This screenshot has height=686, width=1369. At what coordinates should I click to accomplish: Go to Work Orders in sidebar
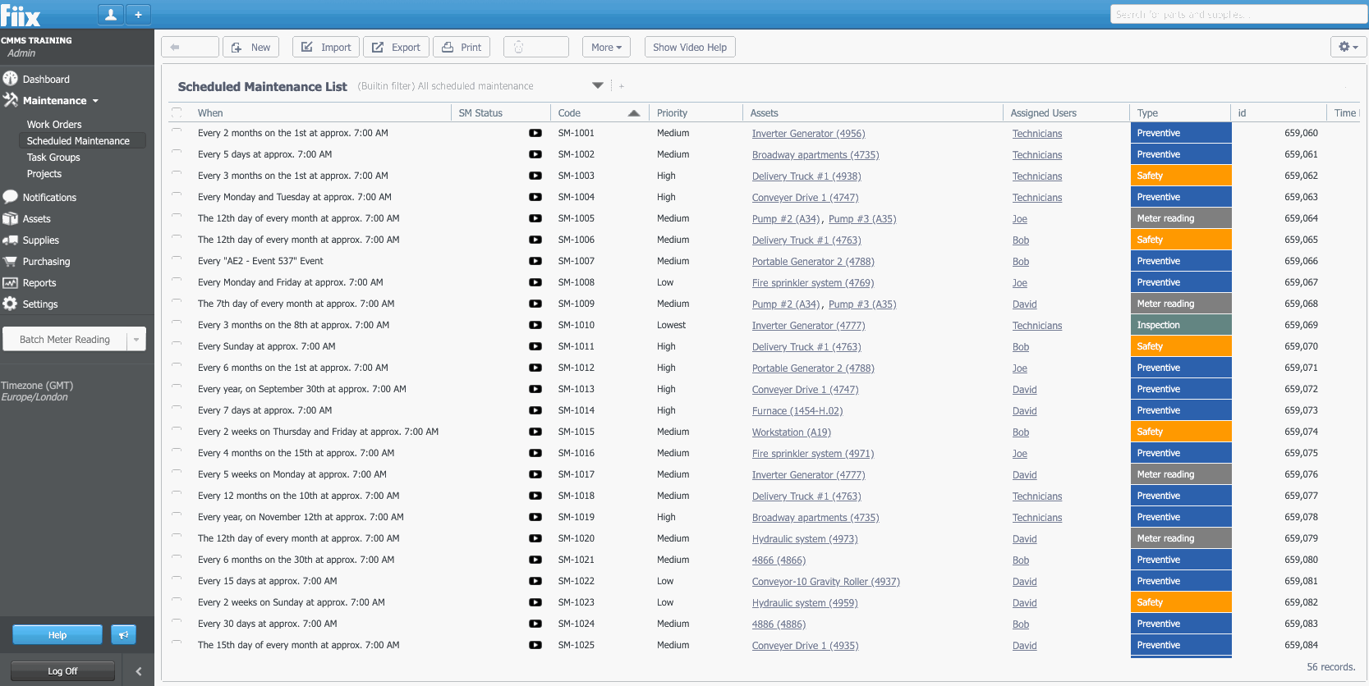pos(54,125)
